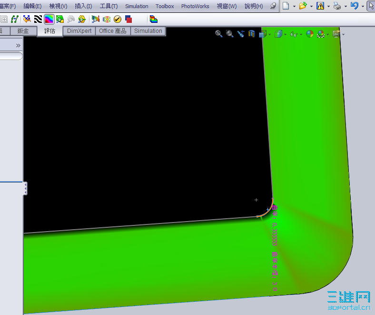Expand the Apply Scene dropdown arrow
The image size is (375, 315).
coord(327,34)
